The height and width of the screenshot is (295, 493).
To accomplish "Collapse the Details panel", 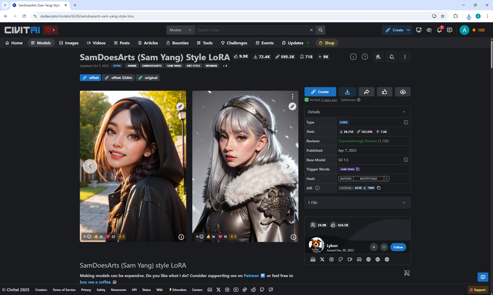I will [x=404, y=112].
